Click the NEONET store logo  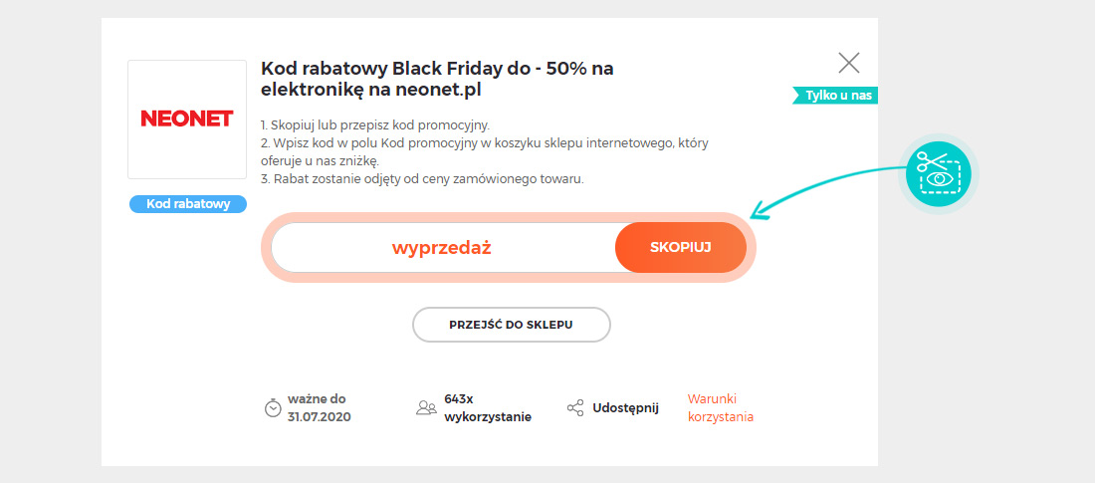click(187, 119)
